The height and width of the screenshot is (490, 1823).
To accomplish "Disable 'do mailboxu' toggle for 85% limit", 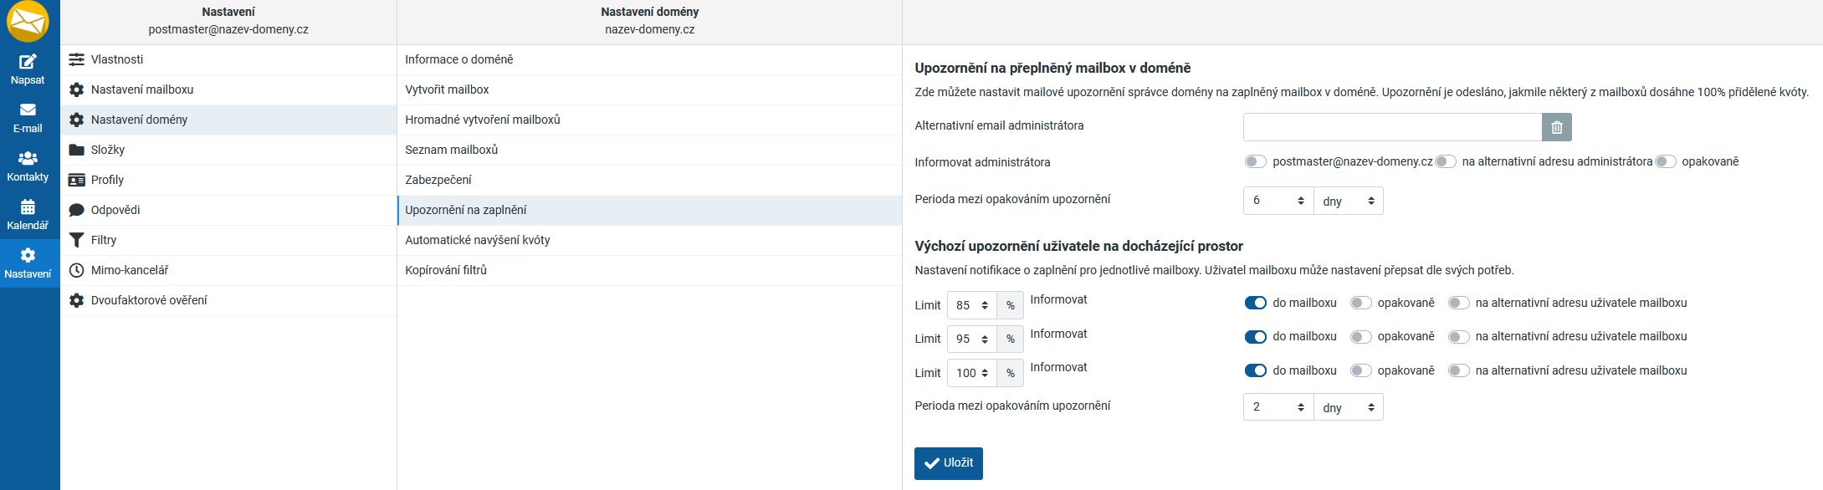I will click(1255, 303).
